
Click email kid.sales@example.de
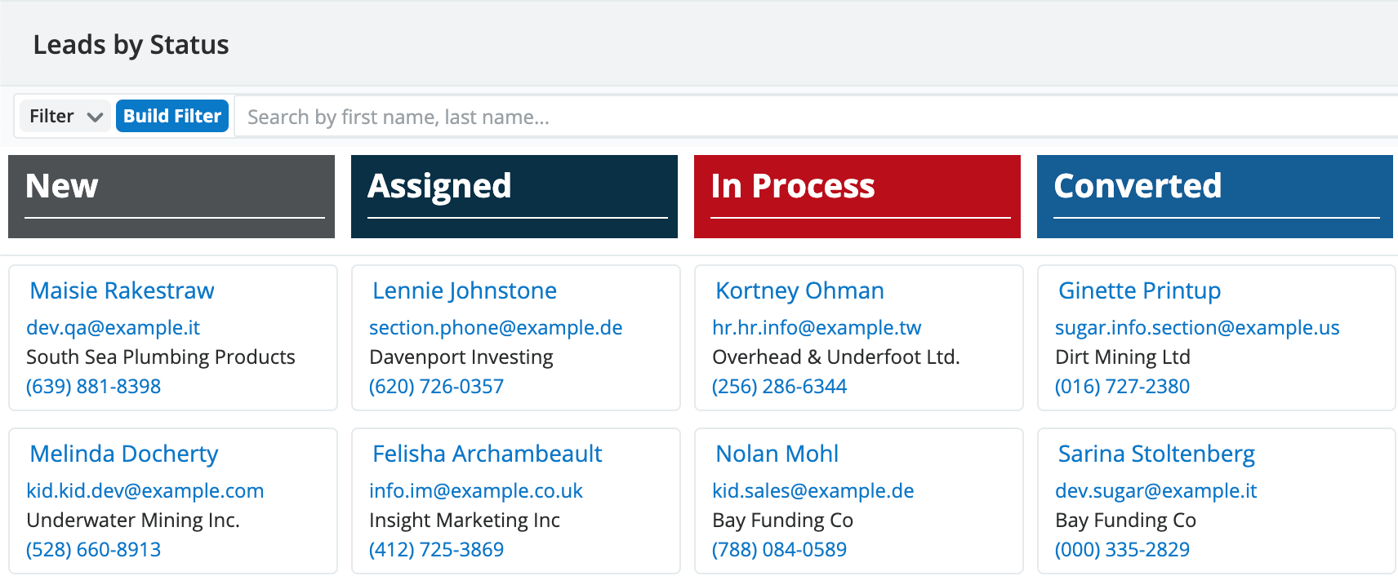[813, 490]
